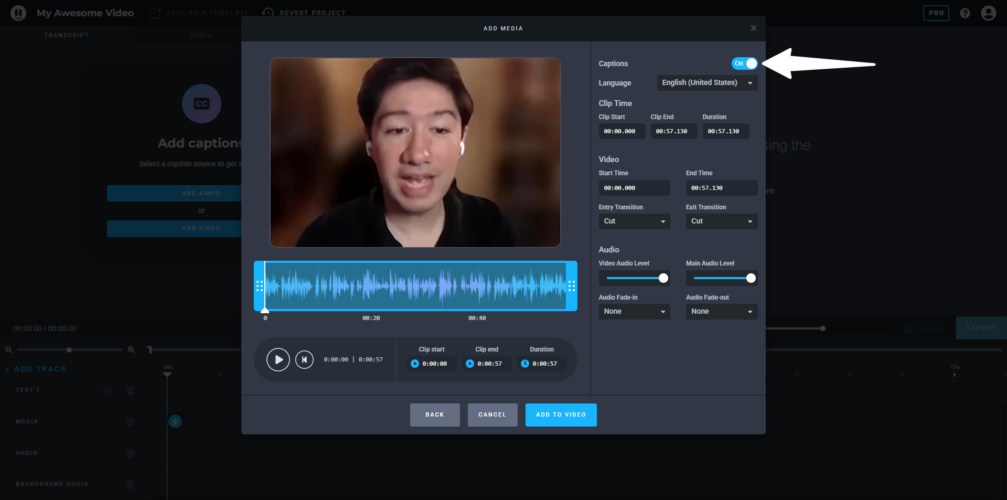This screenshot has width=1007, height=500.
Task: Expand the Entry Transition dropdown
Action: [x=634, y=221]
